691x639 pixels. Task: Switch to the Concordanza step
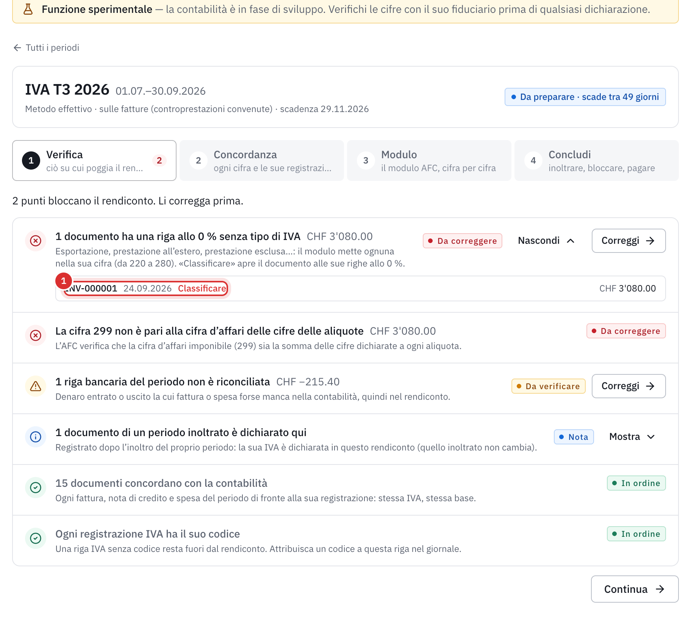pos(262,161)
